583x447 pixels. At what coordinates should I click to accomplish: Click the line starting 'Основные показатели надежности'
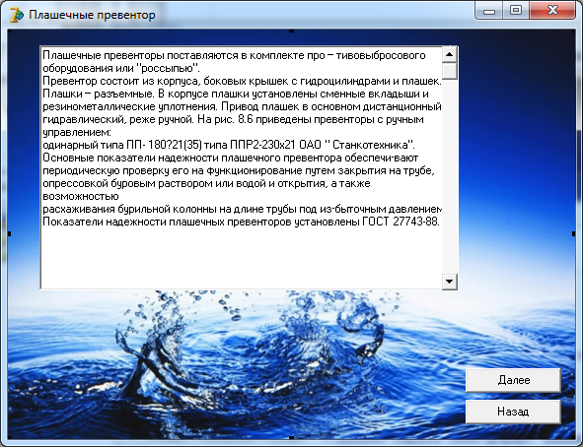[231, 159]
